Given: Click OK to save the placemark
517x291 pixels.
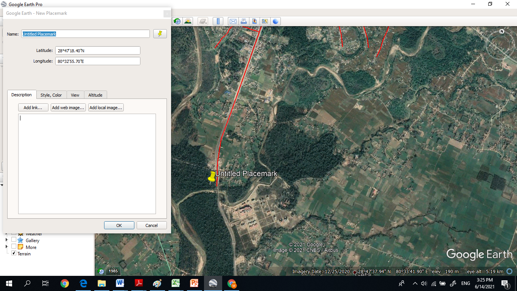Looking at the screenshot, I should 119,225.
